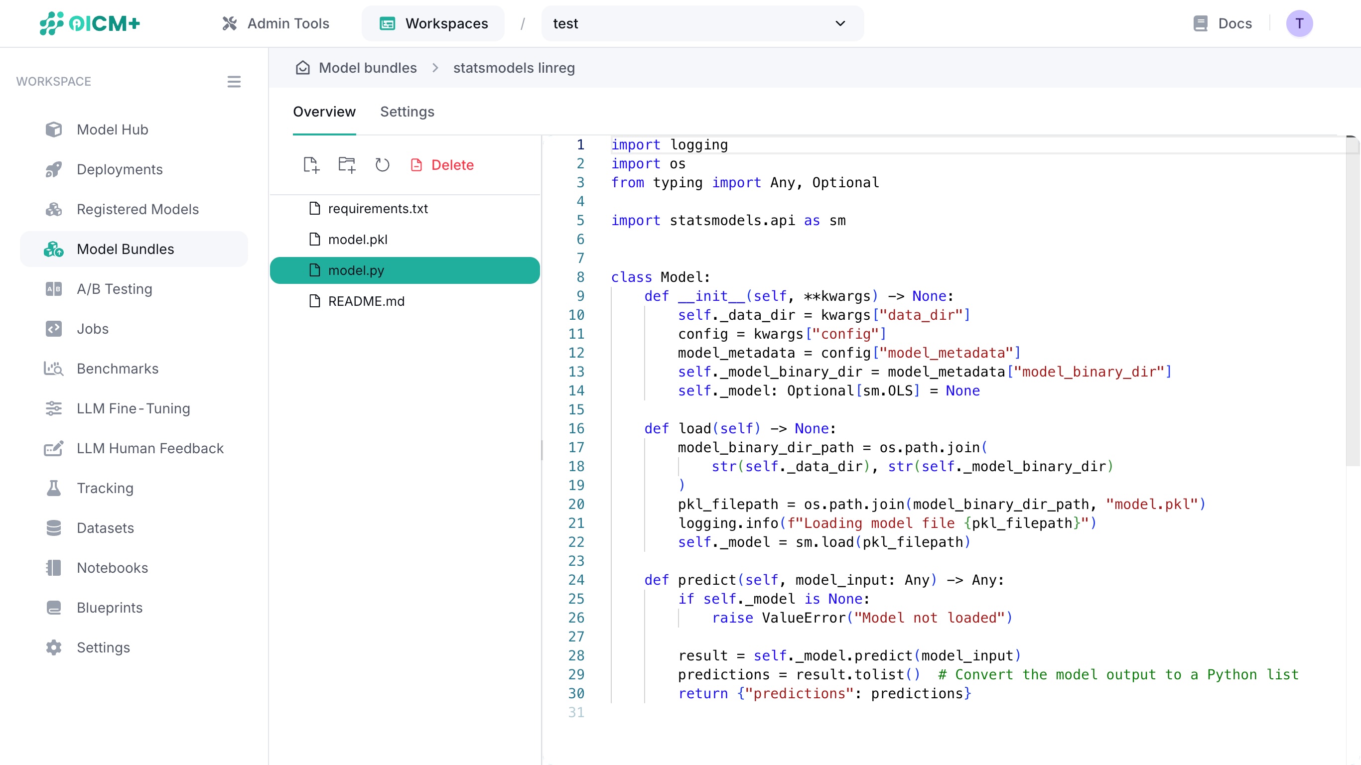Open the Docs page
This screenshot has width=1361, height=765.
tap(1222, 23)
